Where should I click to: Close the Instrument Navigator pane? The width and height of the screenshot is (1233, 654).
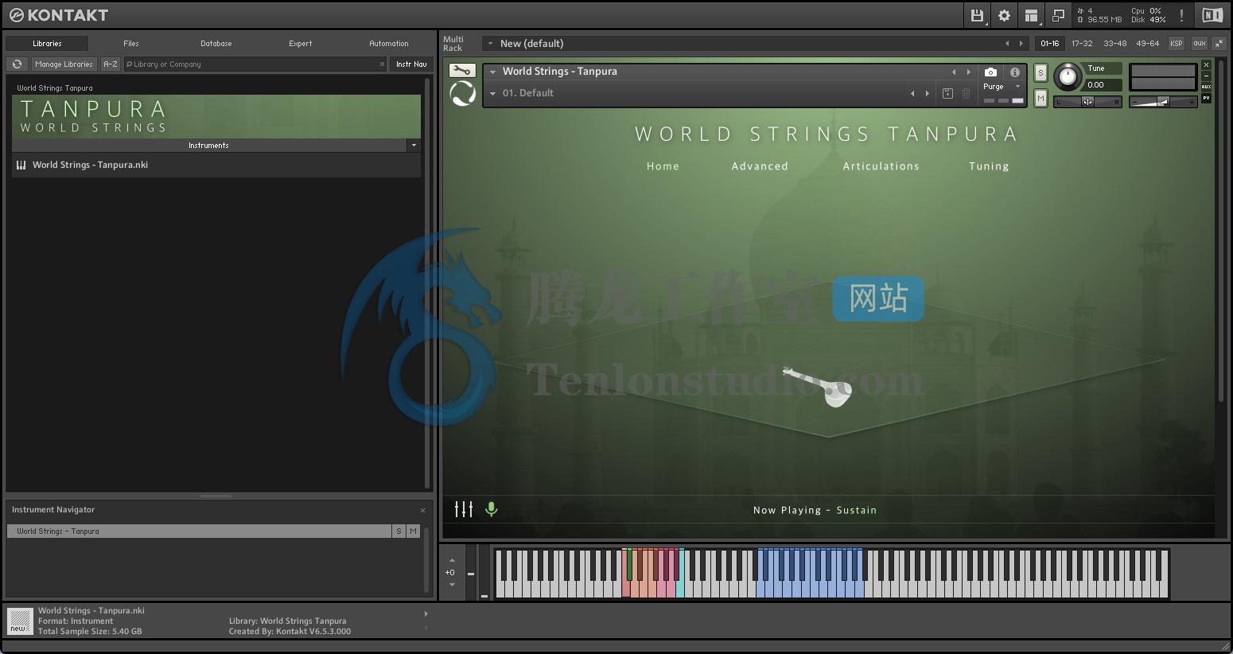pos(422,510)
